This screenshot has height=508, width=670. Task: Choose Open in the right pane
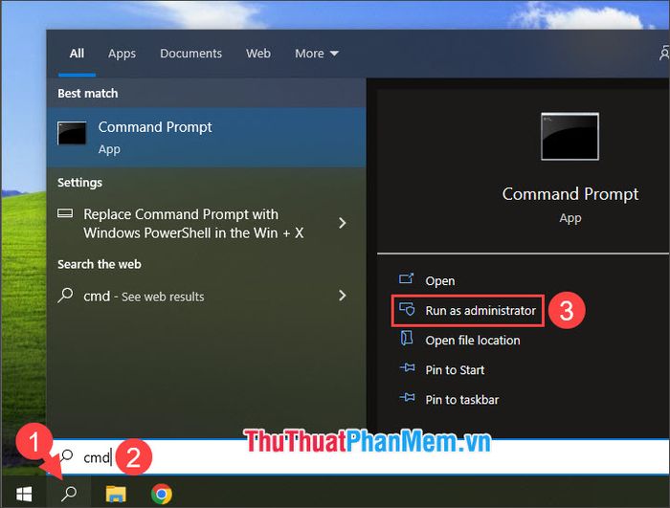440,280
